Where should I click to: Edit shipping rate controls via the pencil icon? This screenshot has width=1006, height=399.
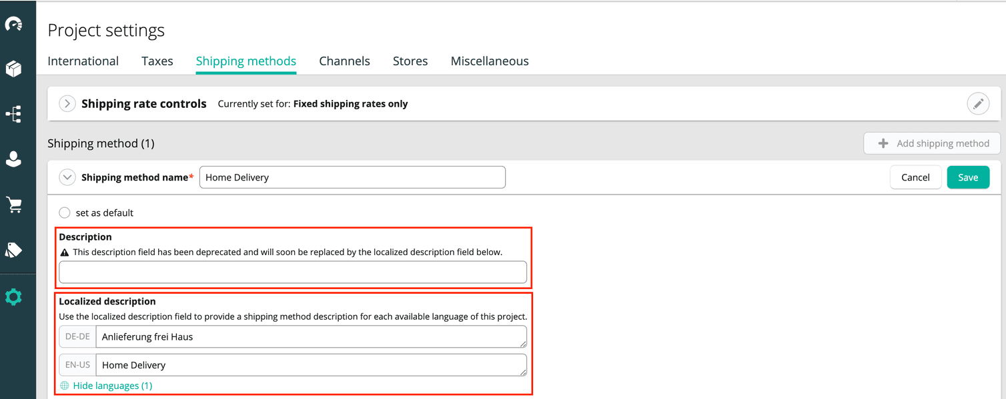(x=978, y=103)
